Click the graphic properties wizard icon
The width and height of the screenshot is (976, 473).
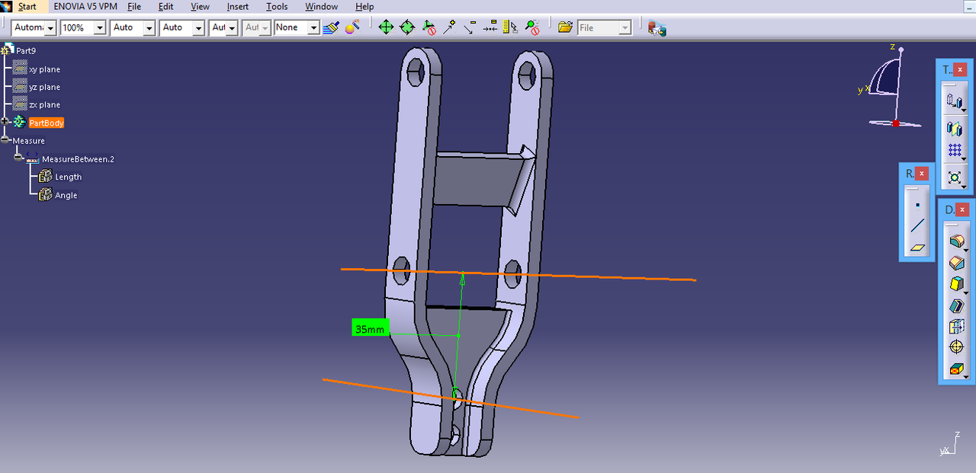pos(352,27)
